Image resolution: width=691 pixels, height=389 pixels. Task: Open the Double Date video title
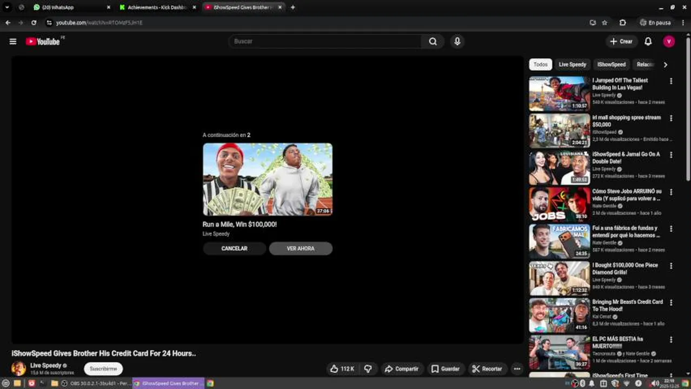point(626,158)
